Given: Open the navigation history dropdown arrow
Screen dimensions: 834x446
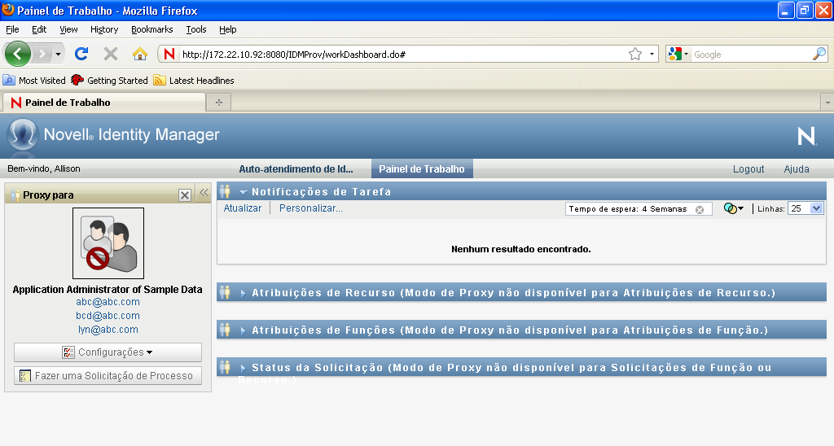Looking at the screenshot, I should point(58,55).
